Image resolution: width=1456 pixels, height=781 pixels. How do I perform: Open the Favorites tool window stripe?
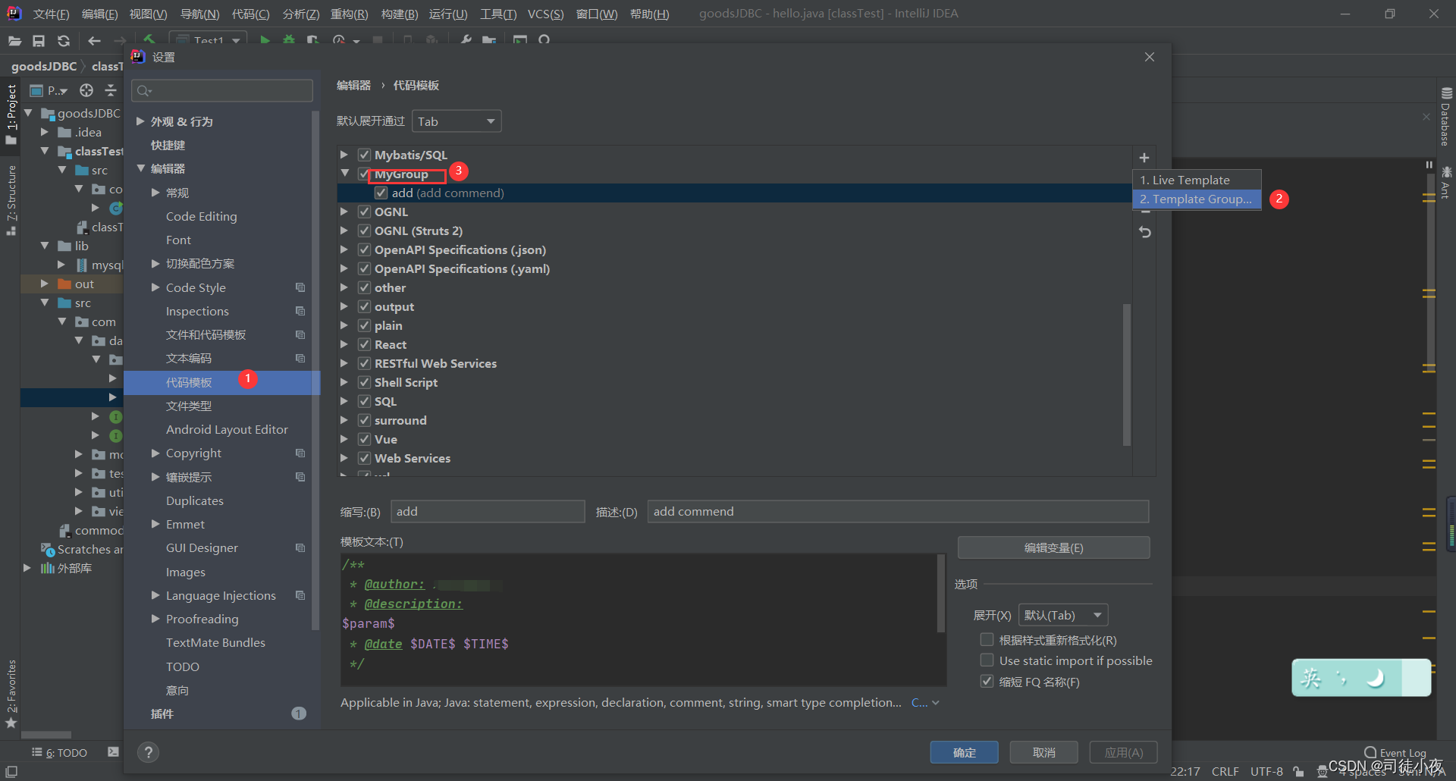(11, 694)
